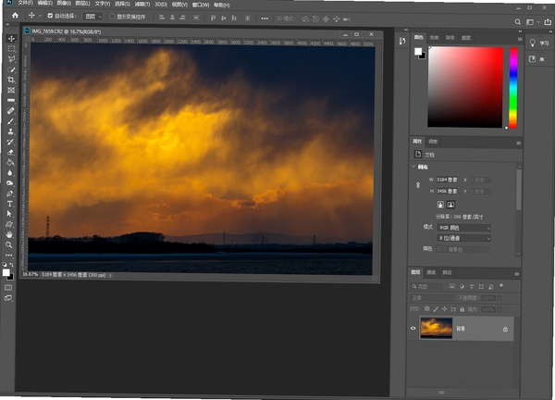Collapse the canvas section chevron
555x400 pixels.
tap(413, 167)
